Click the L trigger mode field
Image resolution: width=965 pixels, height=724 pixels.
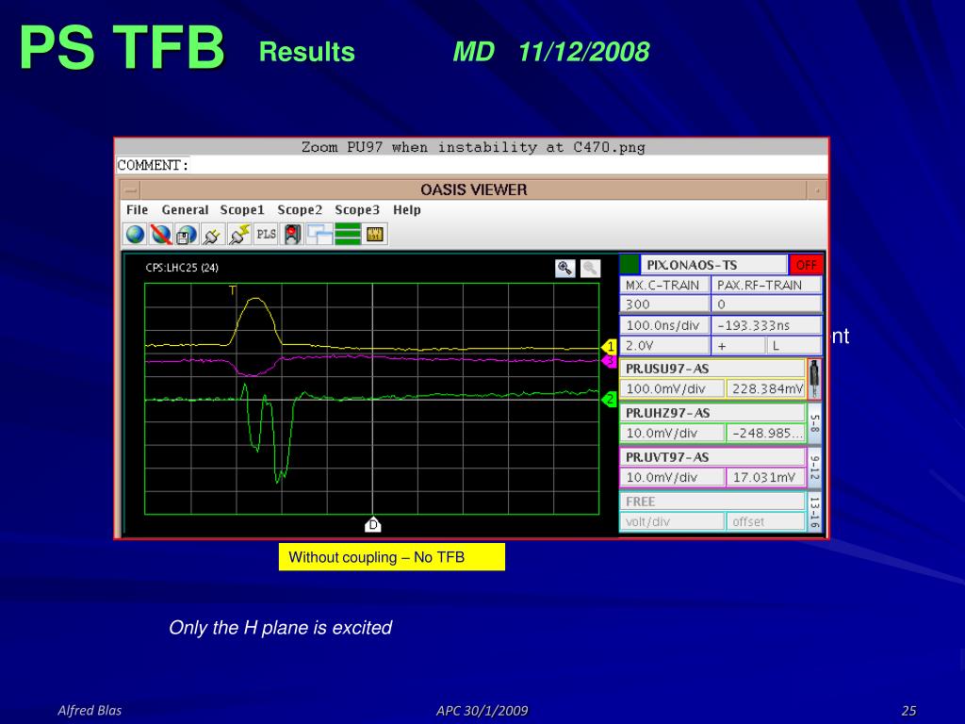tap(793, 345)
